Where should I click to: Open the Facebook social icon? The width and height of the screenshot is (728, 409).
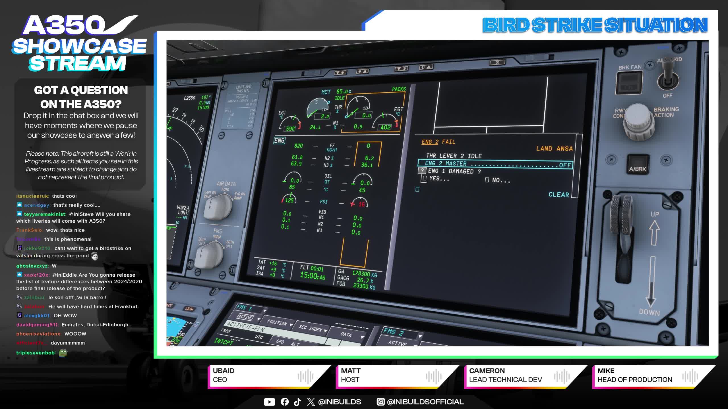(284, 402)
